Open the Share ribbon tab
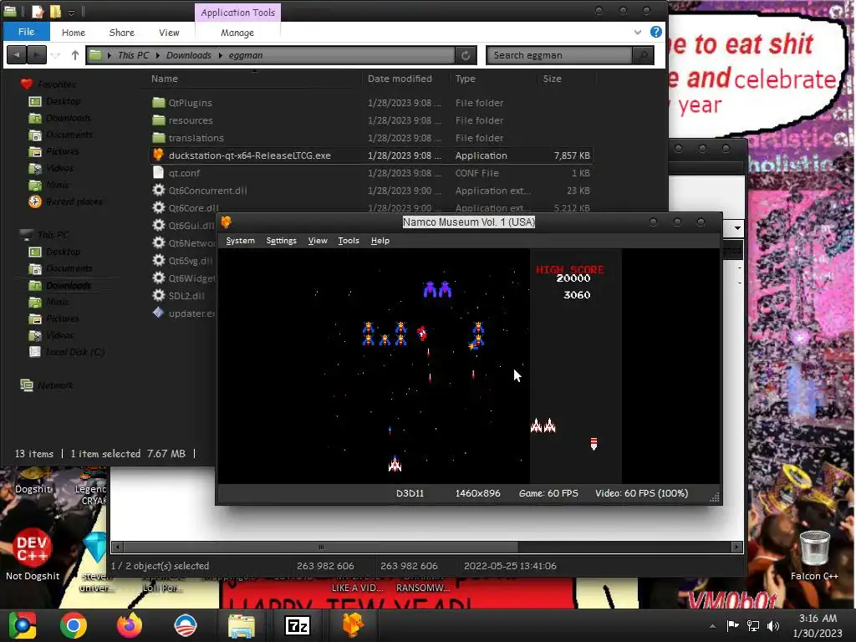Screen dimensions: 856x642 (122, 33)
